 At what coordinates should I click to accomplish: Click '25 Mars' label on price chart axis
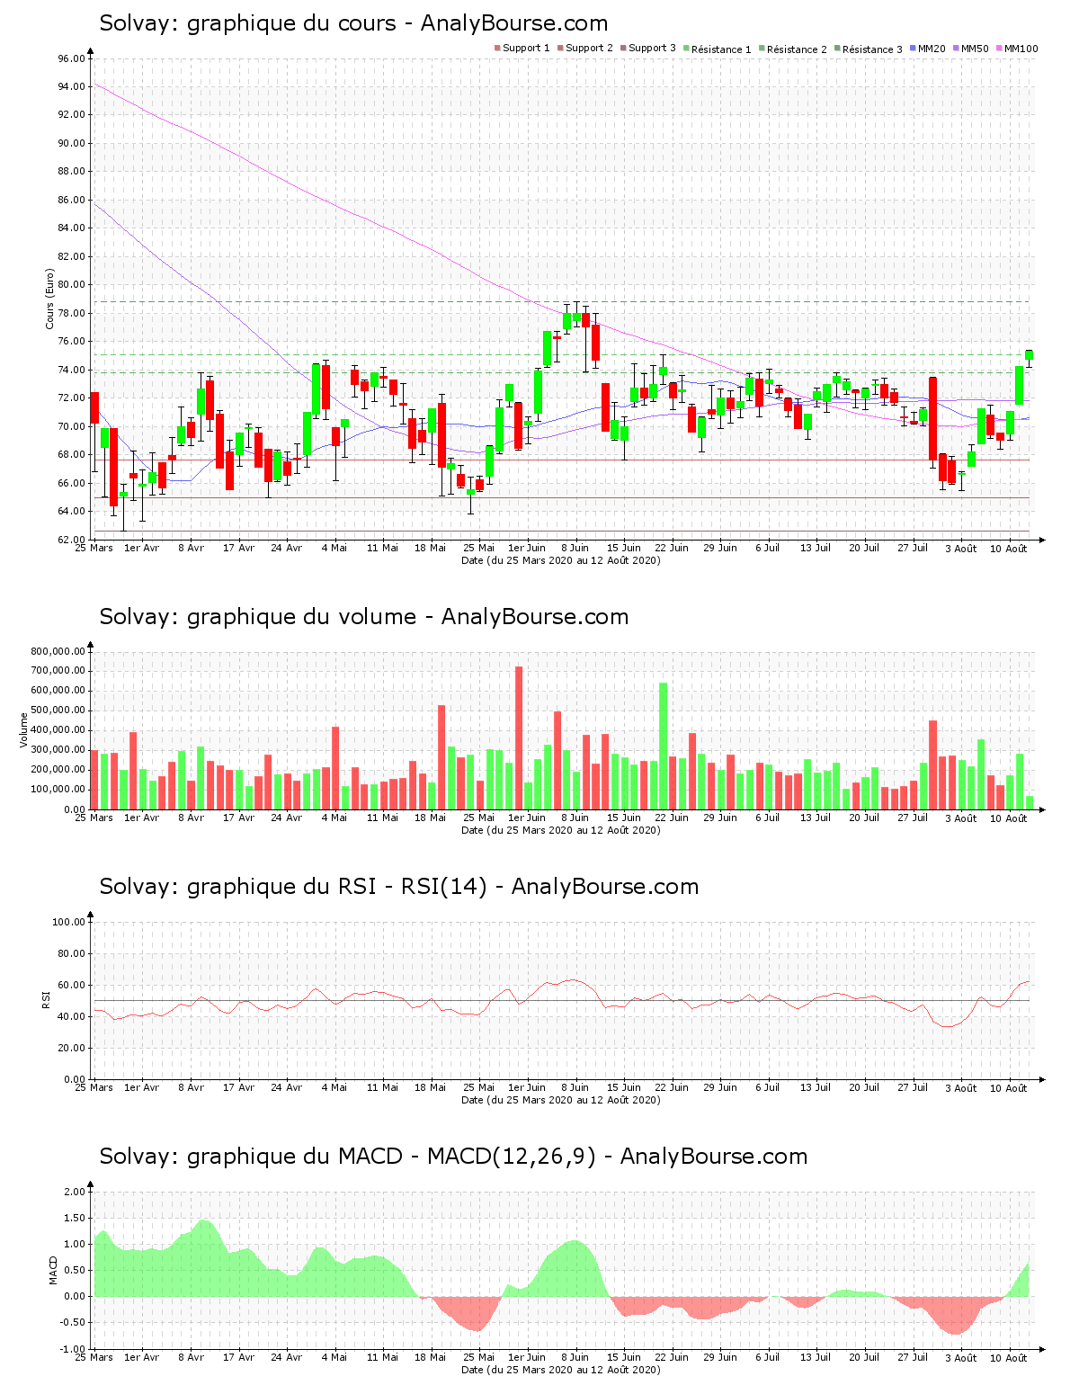pyautogui.click(x=94, y=548)
